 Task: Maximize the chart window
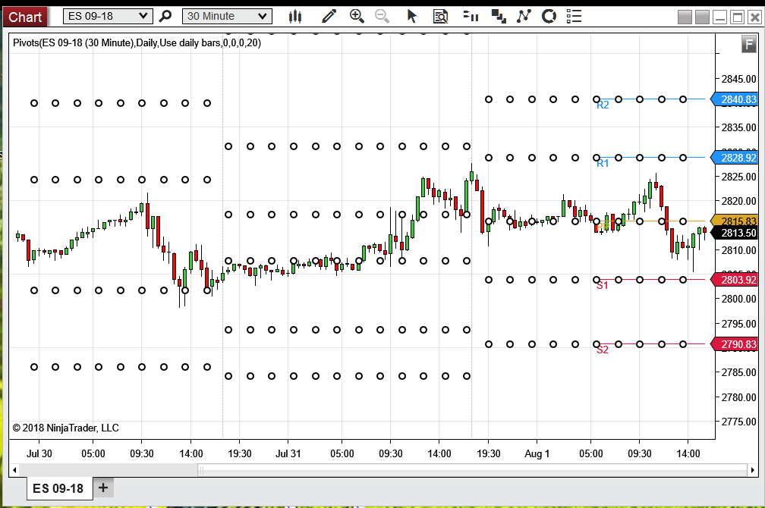[x=738, y=17]
